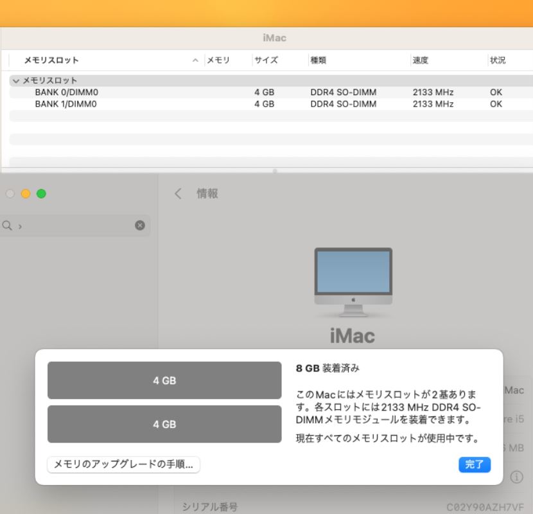The height and width of the screenshot is (514, 533).
Task: Click the large iMac name under illustration
Action: (x=353, y=336)
